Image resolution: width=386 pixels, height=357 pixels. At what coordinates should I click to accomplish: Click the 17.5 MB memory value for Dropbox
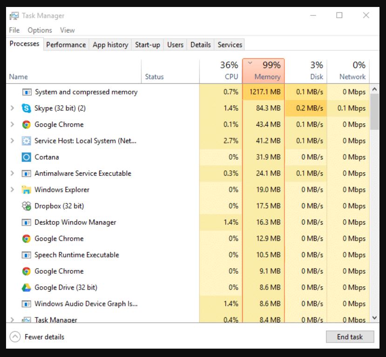[x=268, y=206]
